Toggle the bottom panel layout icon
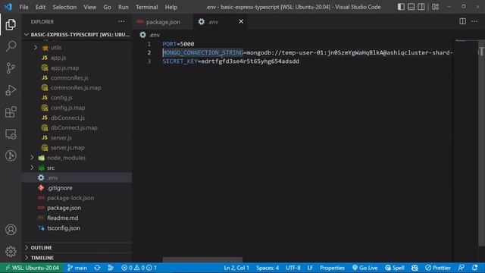The width and height of the screenshot is (485, 273). 411,7
